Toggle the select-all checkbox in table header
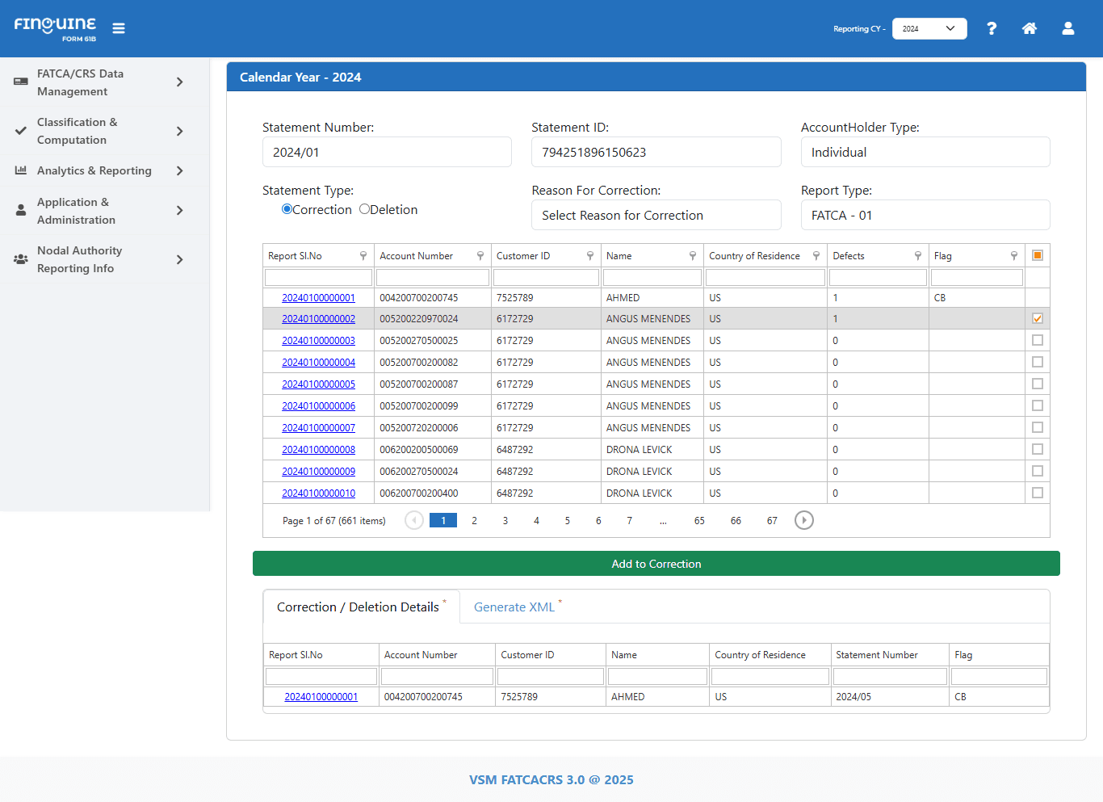 pos(1038,255)
